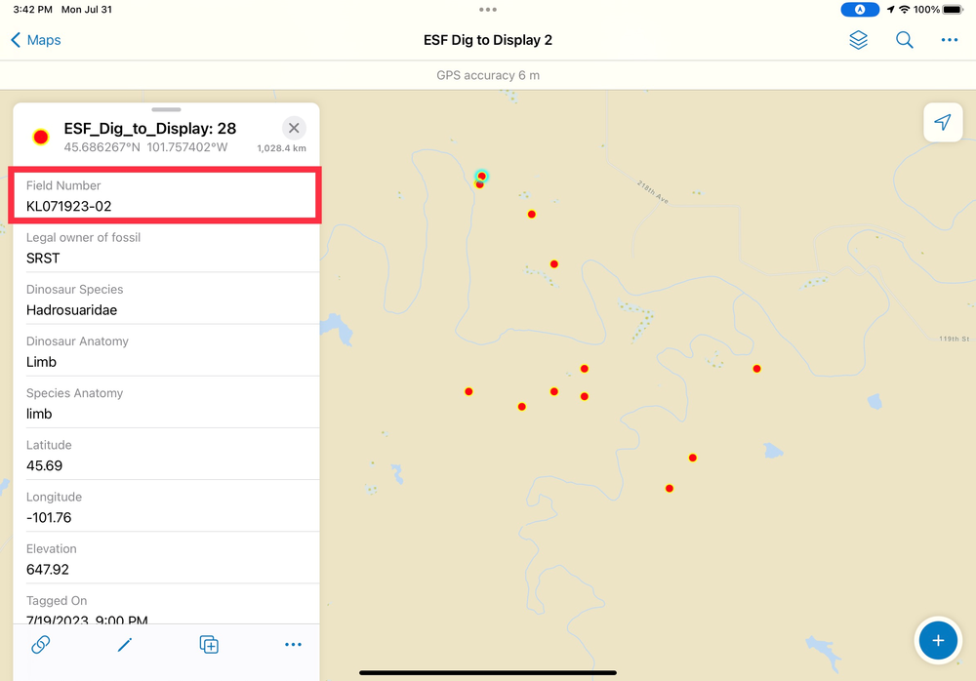Duplicate the feature with the copy icon
The width and height of the screenshot is (976, 681).
point(208,645)
